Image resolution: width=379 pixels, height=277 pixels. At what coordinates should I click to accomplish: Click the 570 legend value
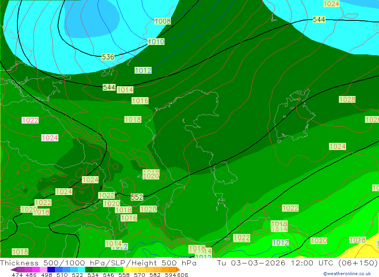(x=139, y=275)
